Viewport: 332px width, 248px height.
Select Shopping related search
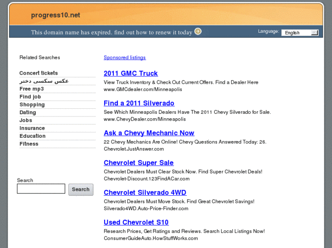click(x=32, y=105)
